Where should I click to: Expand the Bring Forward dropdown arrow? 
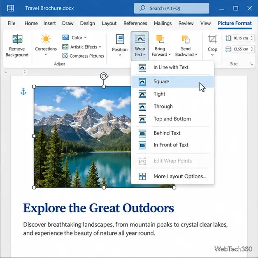point(170,54)
